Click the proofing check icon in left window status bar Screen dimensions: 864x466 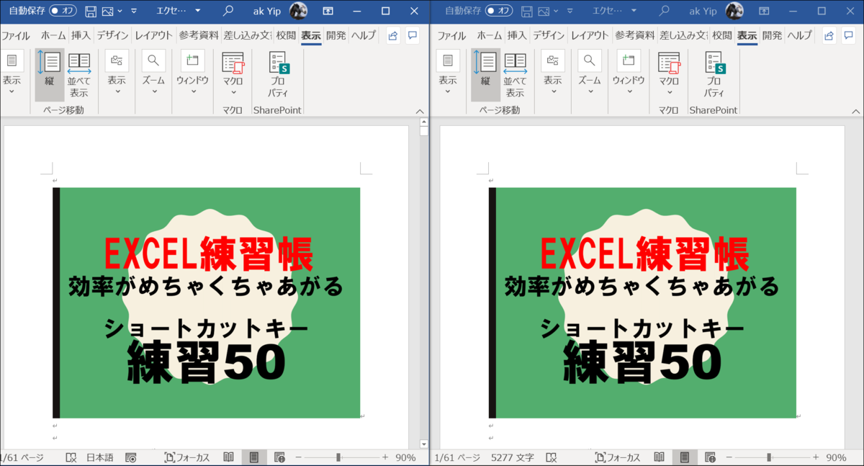coord(71,457)
